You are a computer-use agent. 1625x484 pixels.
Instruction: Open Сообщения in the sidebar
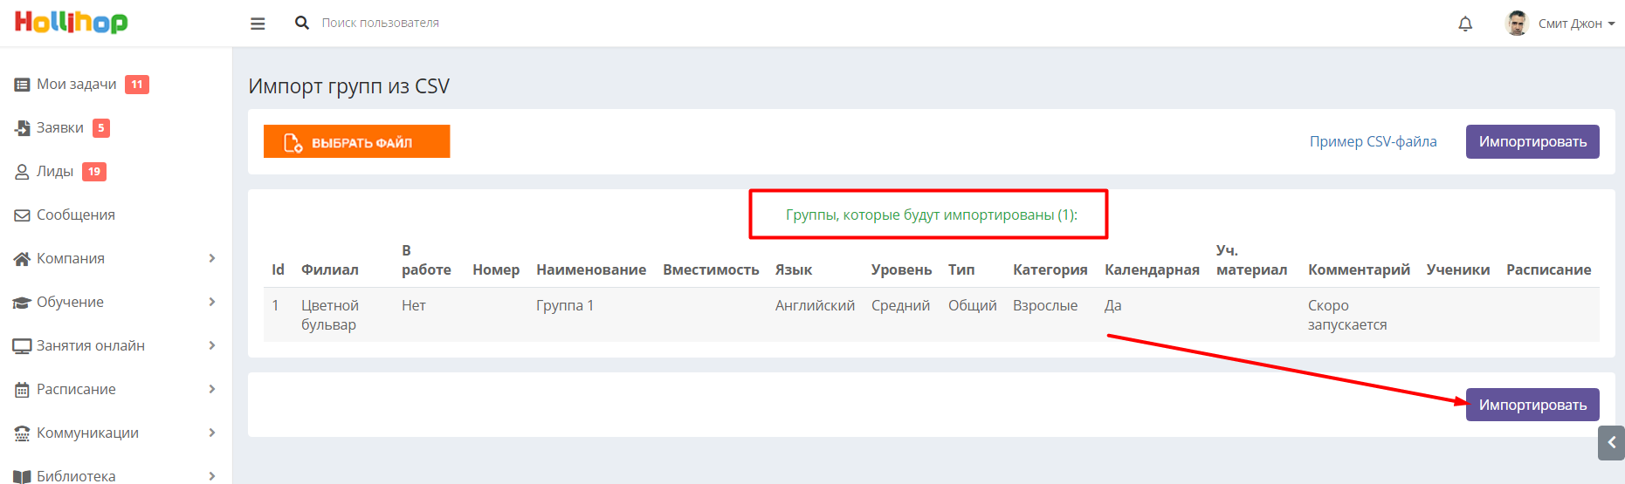coord(76,215)
